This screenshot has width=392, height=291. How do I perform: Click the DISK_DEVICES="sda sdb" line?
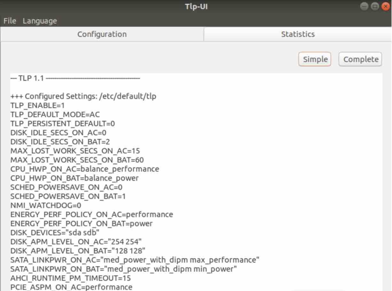(55, 232)
